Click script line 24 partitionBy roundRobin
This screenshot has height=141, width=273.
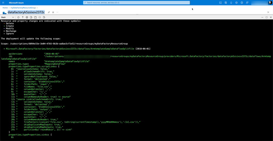click(42, 130)
